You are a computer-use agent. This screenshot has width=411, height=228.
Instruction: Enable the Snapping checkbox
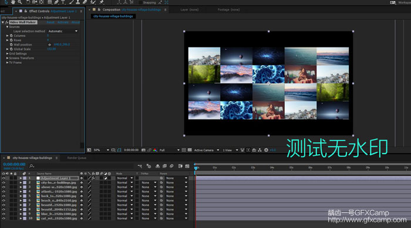pos(140,2)
